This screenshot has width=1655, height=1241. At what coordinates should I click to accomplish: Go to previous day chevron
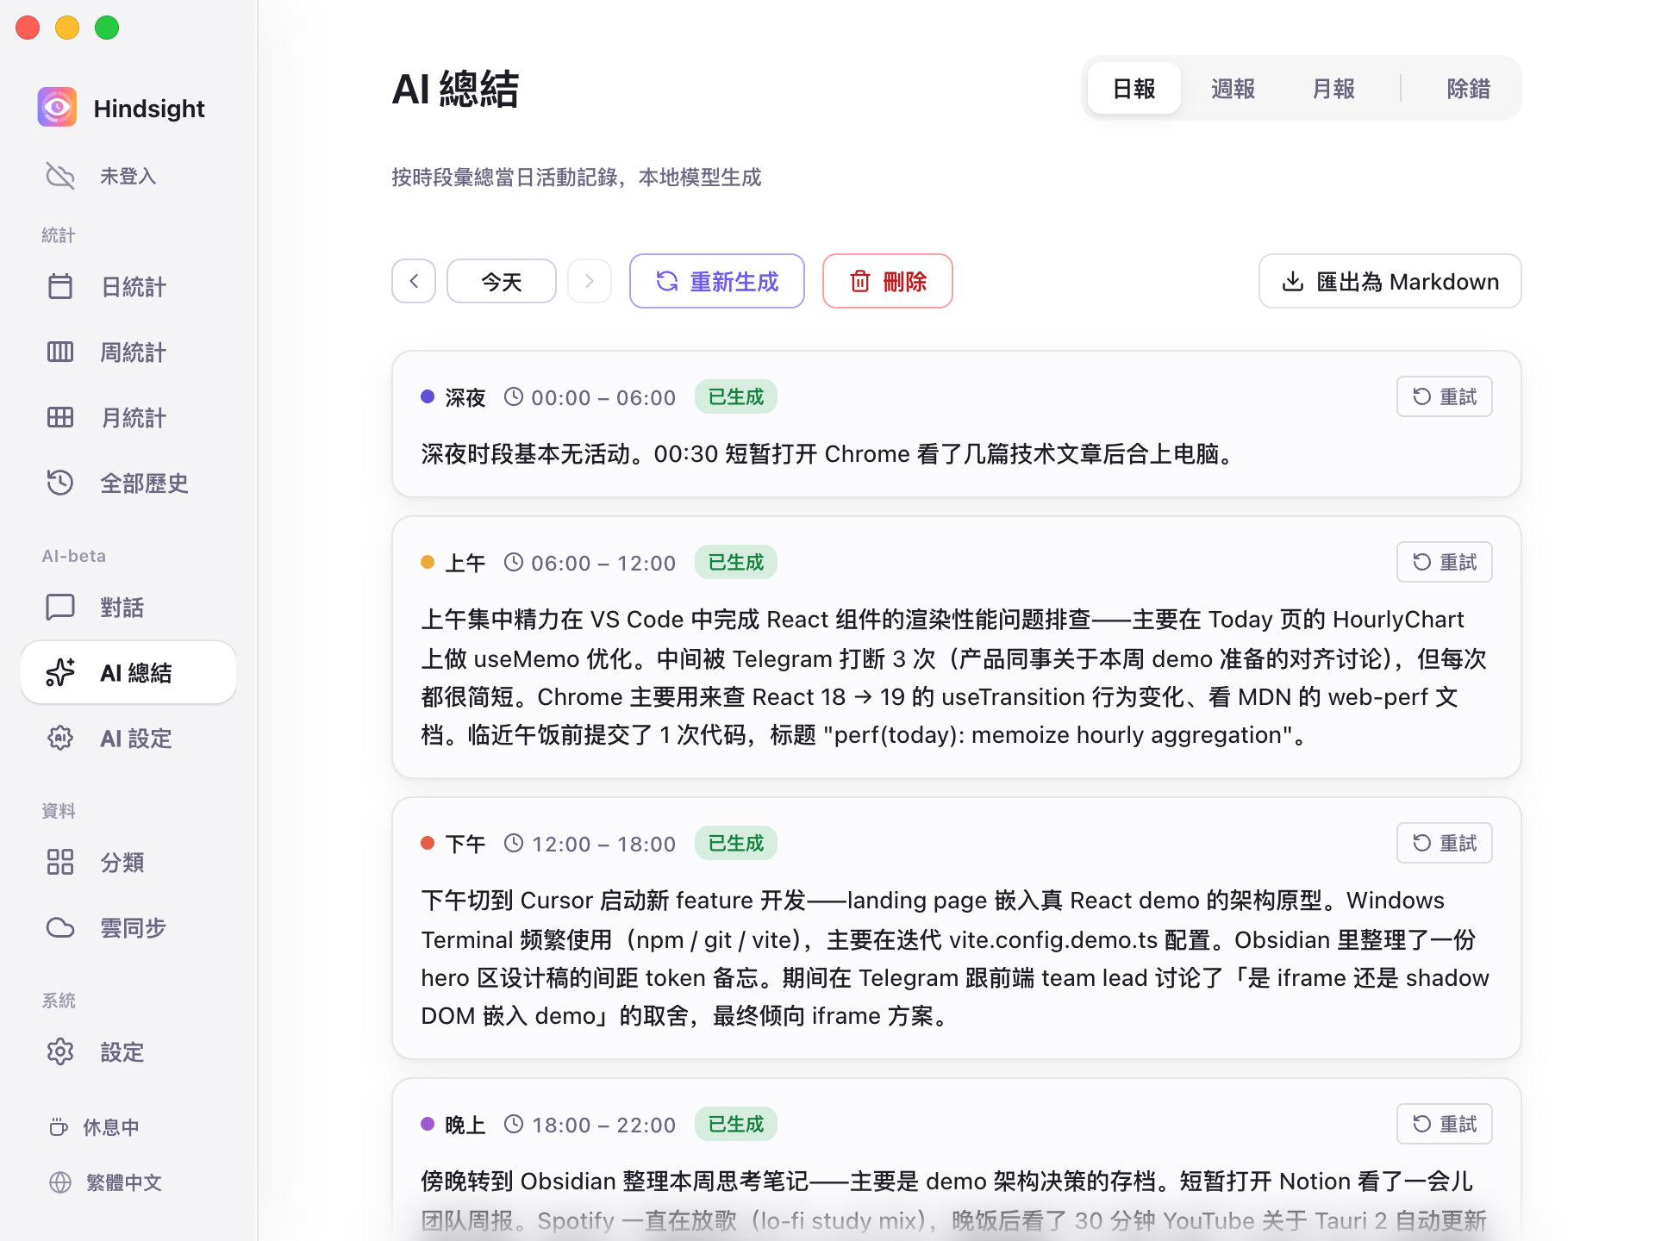coord(414,281)
